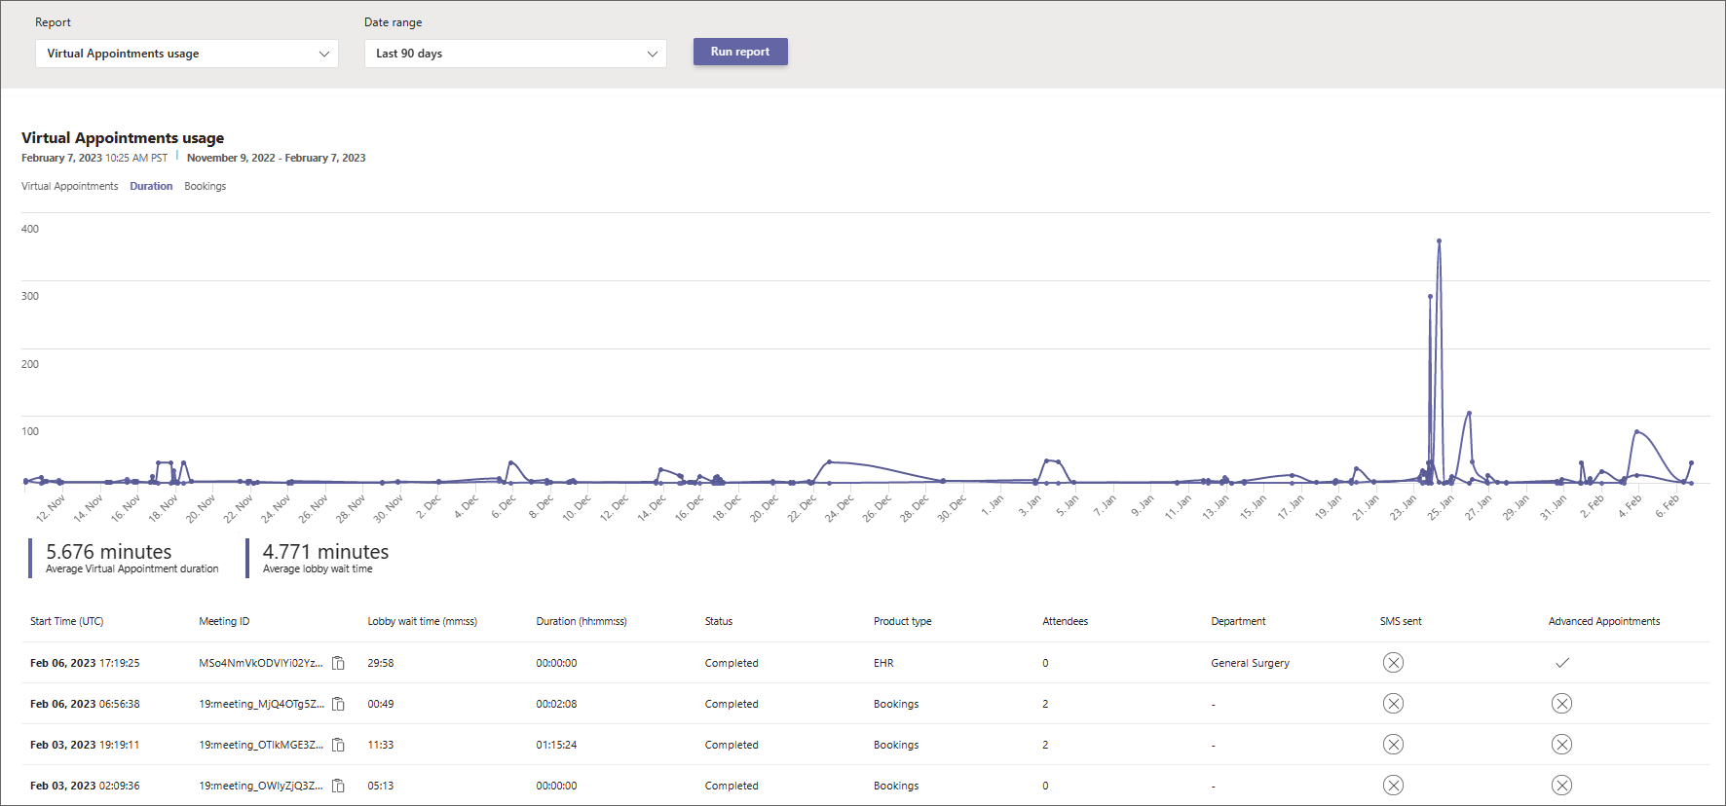Click the Lobby wait time column header
This screenshot has height=806, width=1726.
[422, 621]
